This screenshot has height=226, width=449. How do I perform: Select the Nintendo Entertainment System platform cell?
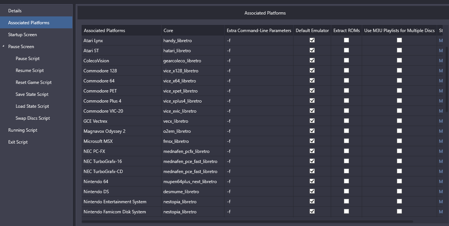click(122, 201)
